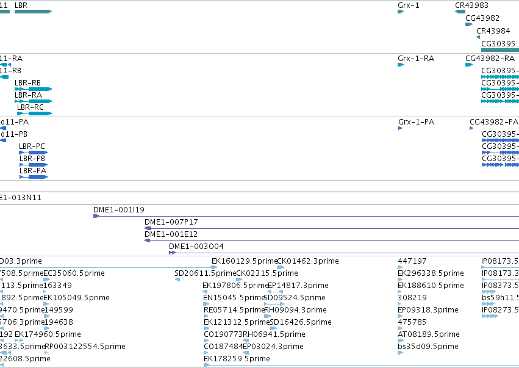The width and height of the screenshot is (519, 368).
Task: Click the CO187484 EST feature
Action: pyautogui.click(x=207, y=353)
